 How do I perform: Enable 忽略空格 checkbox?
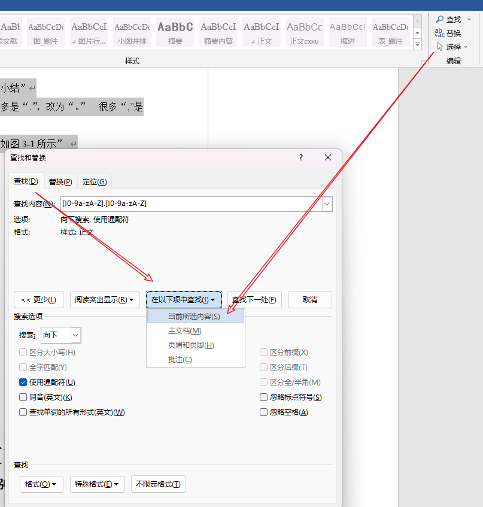click(263, 412)
